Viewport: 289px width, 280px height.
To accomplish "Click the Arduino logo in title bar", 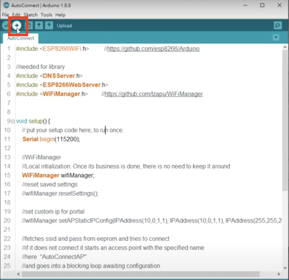I will click(x=6, y=5).
